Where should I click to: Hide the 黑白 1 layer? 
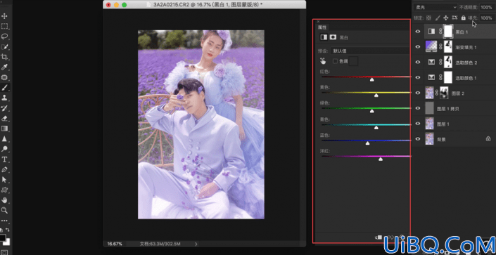(417, 32)
